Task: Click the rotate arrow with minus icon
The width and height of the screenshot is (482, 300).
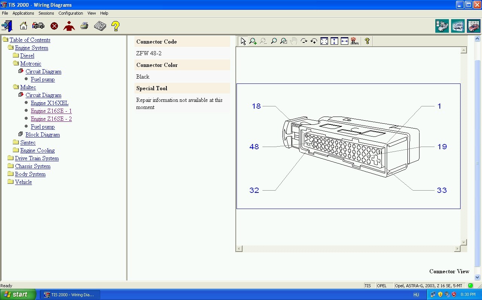Action: pyautogui.click(x=304, y=41)
